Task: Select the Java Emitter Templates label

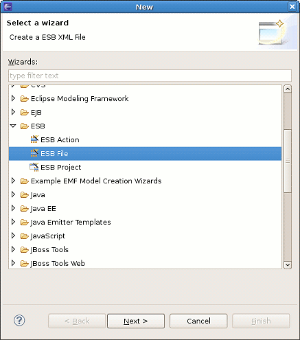Action: [x=71, y=223]
